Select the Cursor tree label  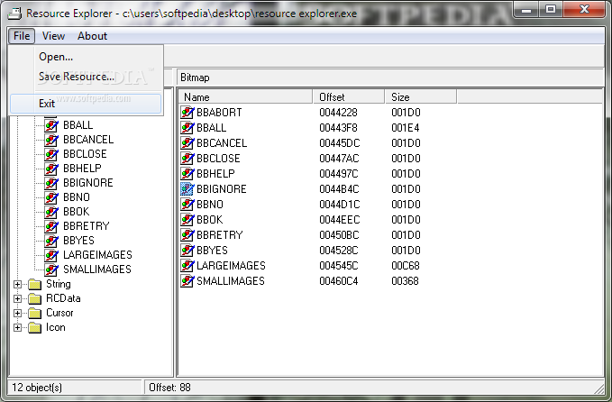click(59, 313)
